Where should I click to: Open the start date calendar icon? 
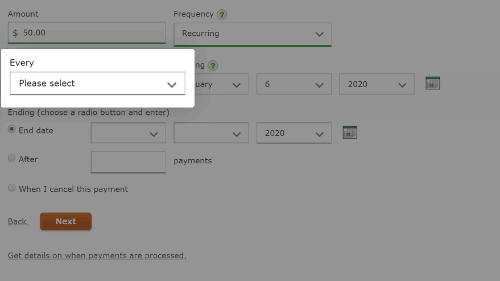tap(433, 83)
